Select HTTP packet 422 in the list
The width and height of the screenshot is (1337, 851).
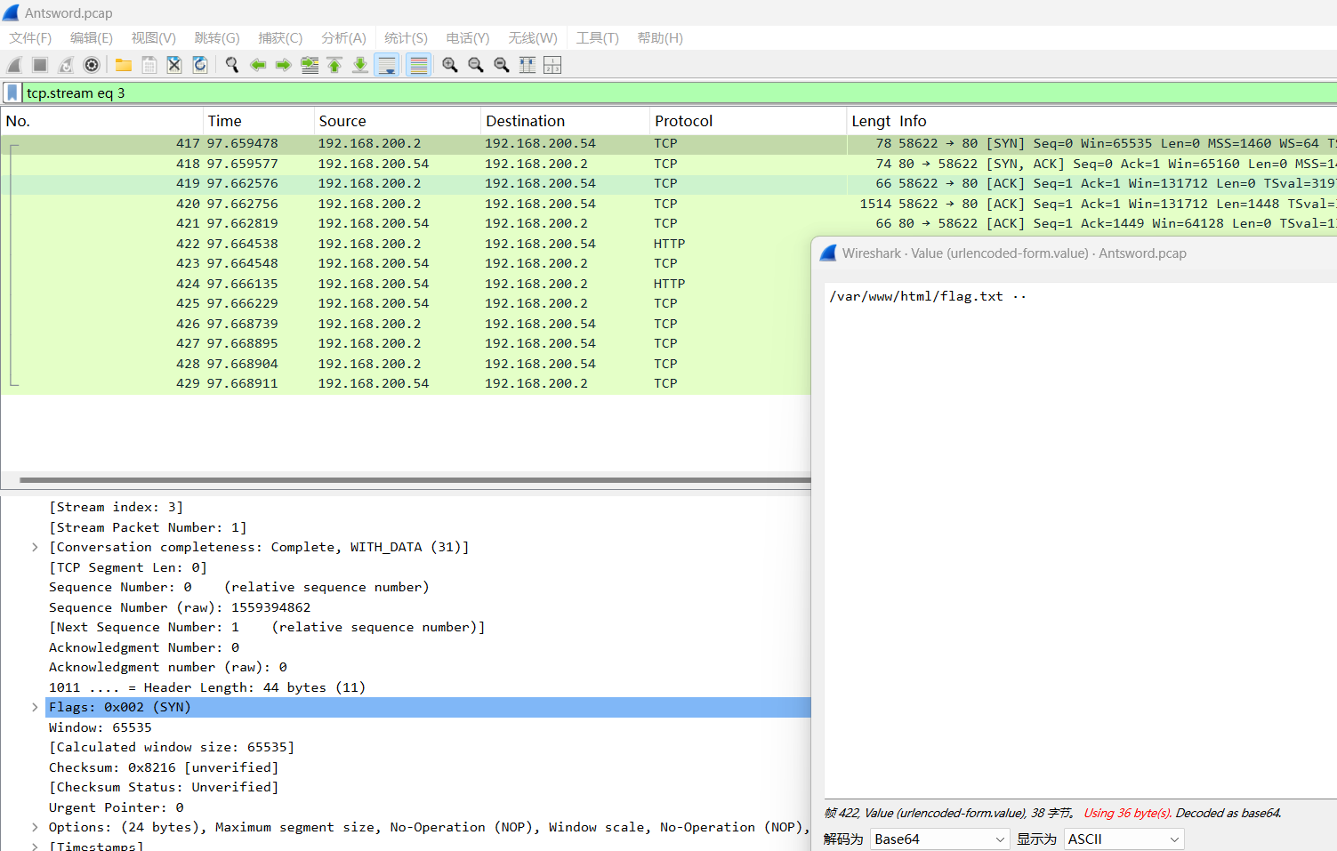[406, 244]
